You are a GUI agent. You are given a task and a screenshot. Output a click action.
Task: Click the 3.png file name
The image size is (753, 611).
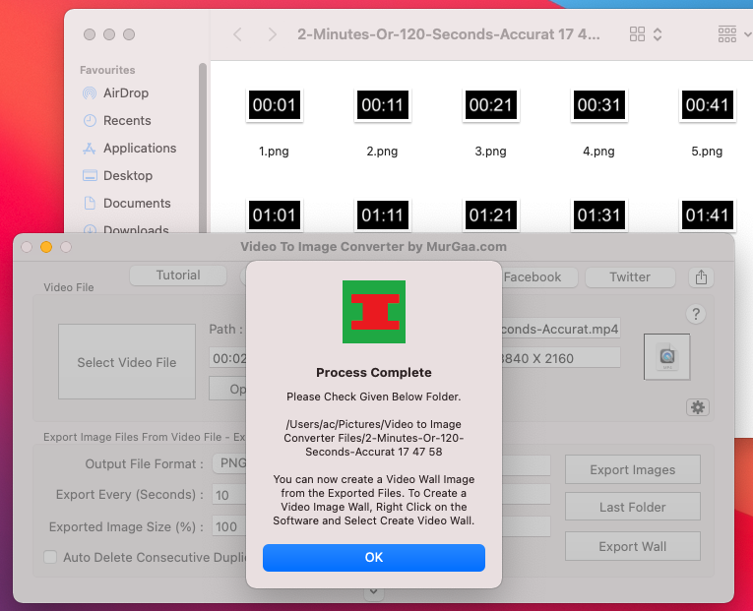point(491,152)
